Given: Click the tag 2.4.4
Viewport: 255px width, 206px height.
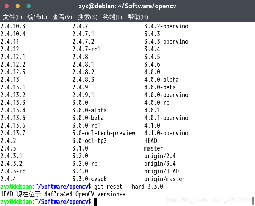Looking at the screenshot, I should coord(8,179).
